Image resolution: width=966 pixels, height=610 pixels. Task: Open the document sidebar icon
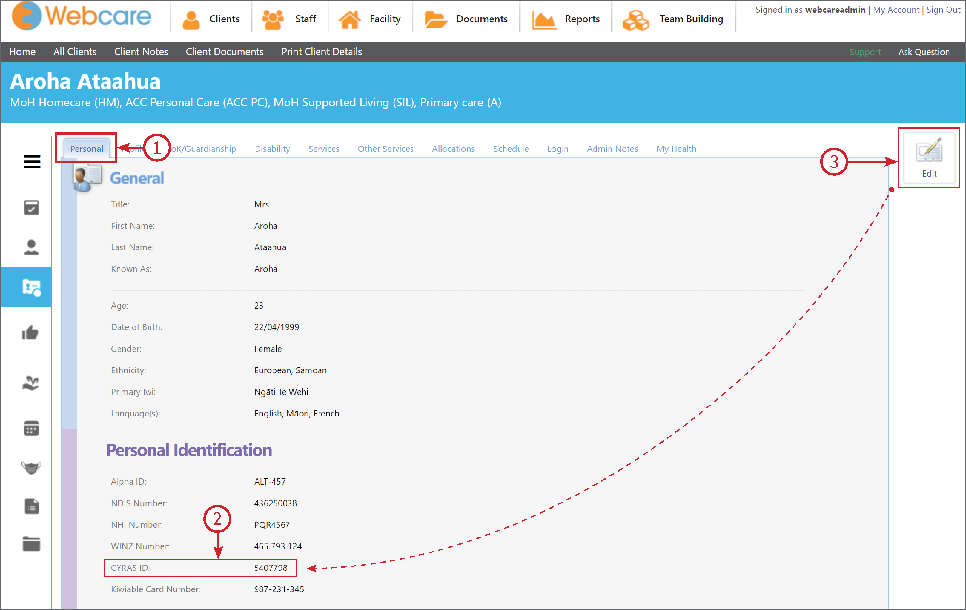31,506
